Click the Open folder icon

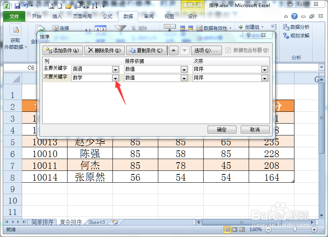tap(68, 6)
